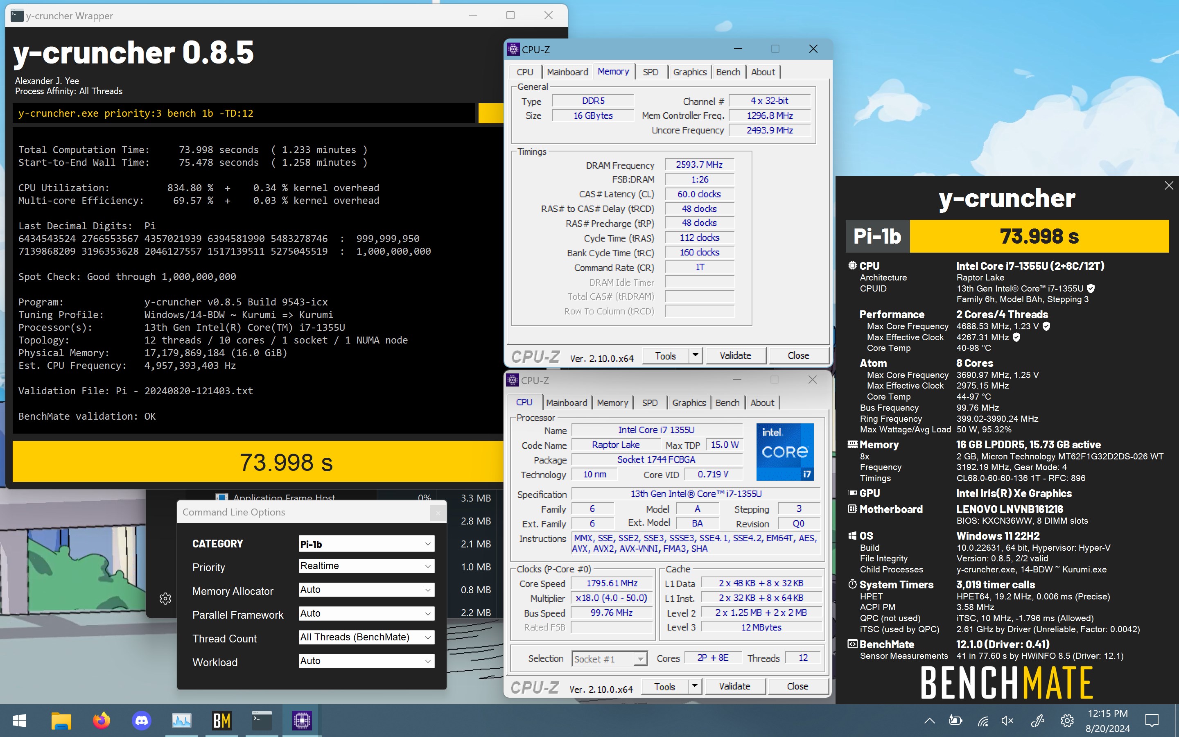Screen dimensions: 1179x737
Task: Expand Tools arrow in CPU-Z Memory window
Action: (695, 355)
